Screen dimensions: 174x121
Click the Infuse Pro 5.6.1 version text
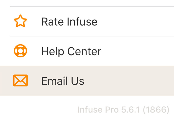point(123,110)
